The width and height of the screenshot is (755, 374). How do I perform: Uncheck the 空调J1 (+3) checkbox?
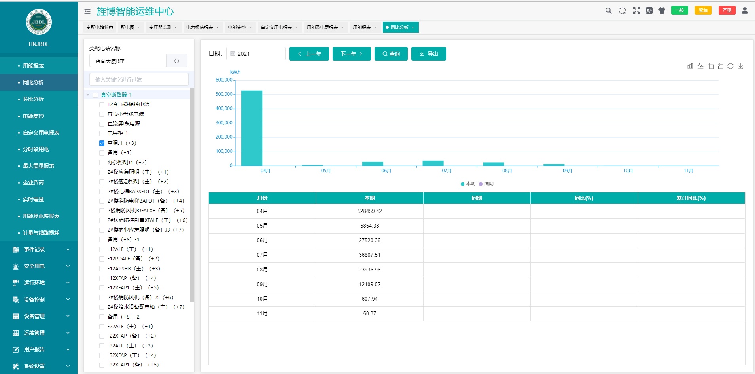point(102,143)
